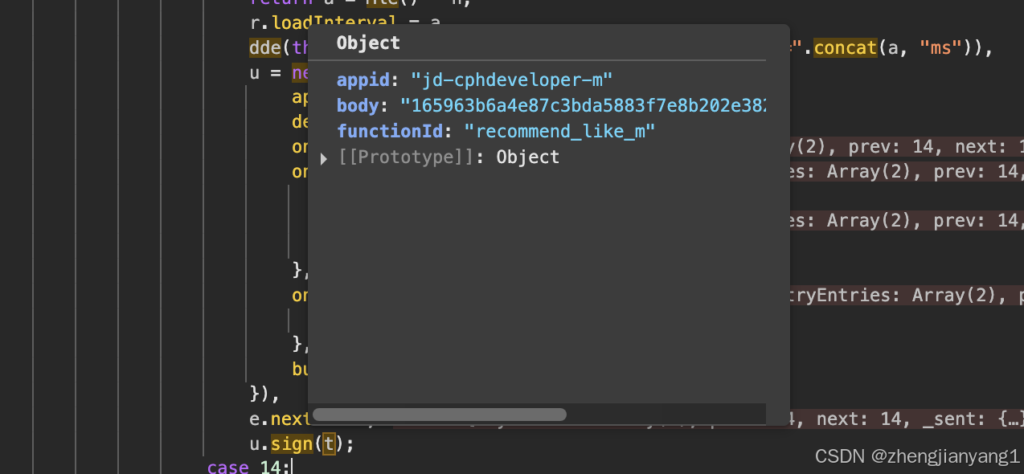Click the "jd-cphdeveloper-m" appid value
This screenshot has height=474, width=1024.
pyautogui.click(x=510, y=80)
